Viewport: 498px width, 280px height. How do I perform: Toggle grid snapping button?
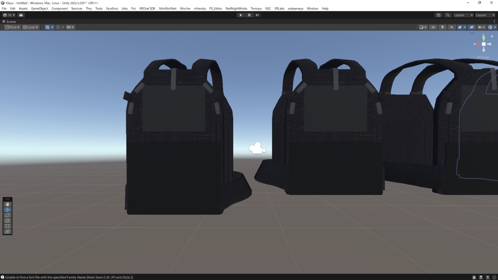click(58, 27)
